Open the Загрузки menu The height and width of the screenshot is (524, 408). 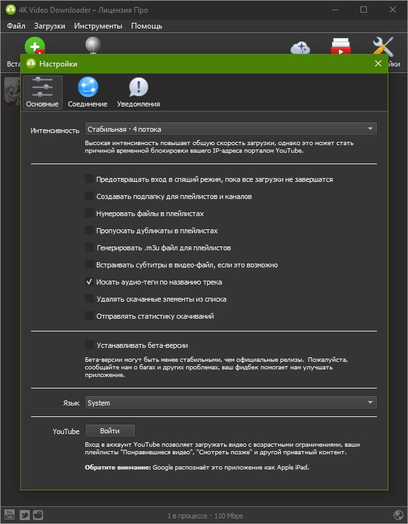click(49, 26)
